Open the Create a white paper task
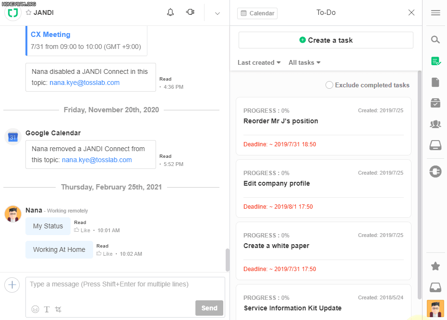Viewport: 447px width, 320px height. 324,251
